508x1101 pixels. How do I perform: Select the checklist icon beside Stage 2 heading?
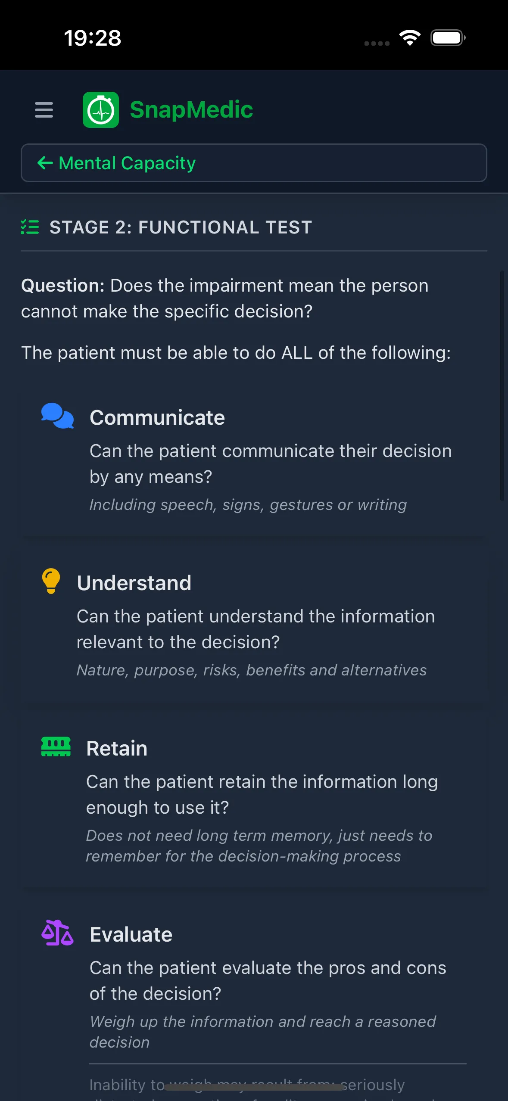pos(30,227)
